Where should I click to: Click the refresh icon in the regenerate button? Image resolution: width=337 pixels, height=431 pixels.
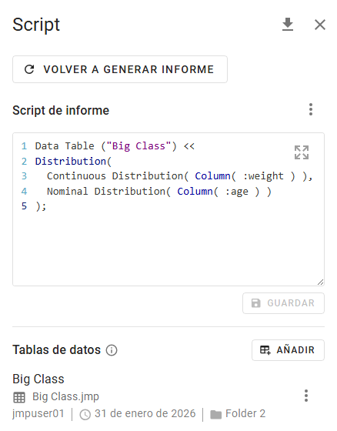pos(29,69)
